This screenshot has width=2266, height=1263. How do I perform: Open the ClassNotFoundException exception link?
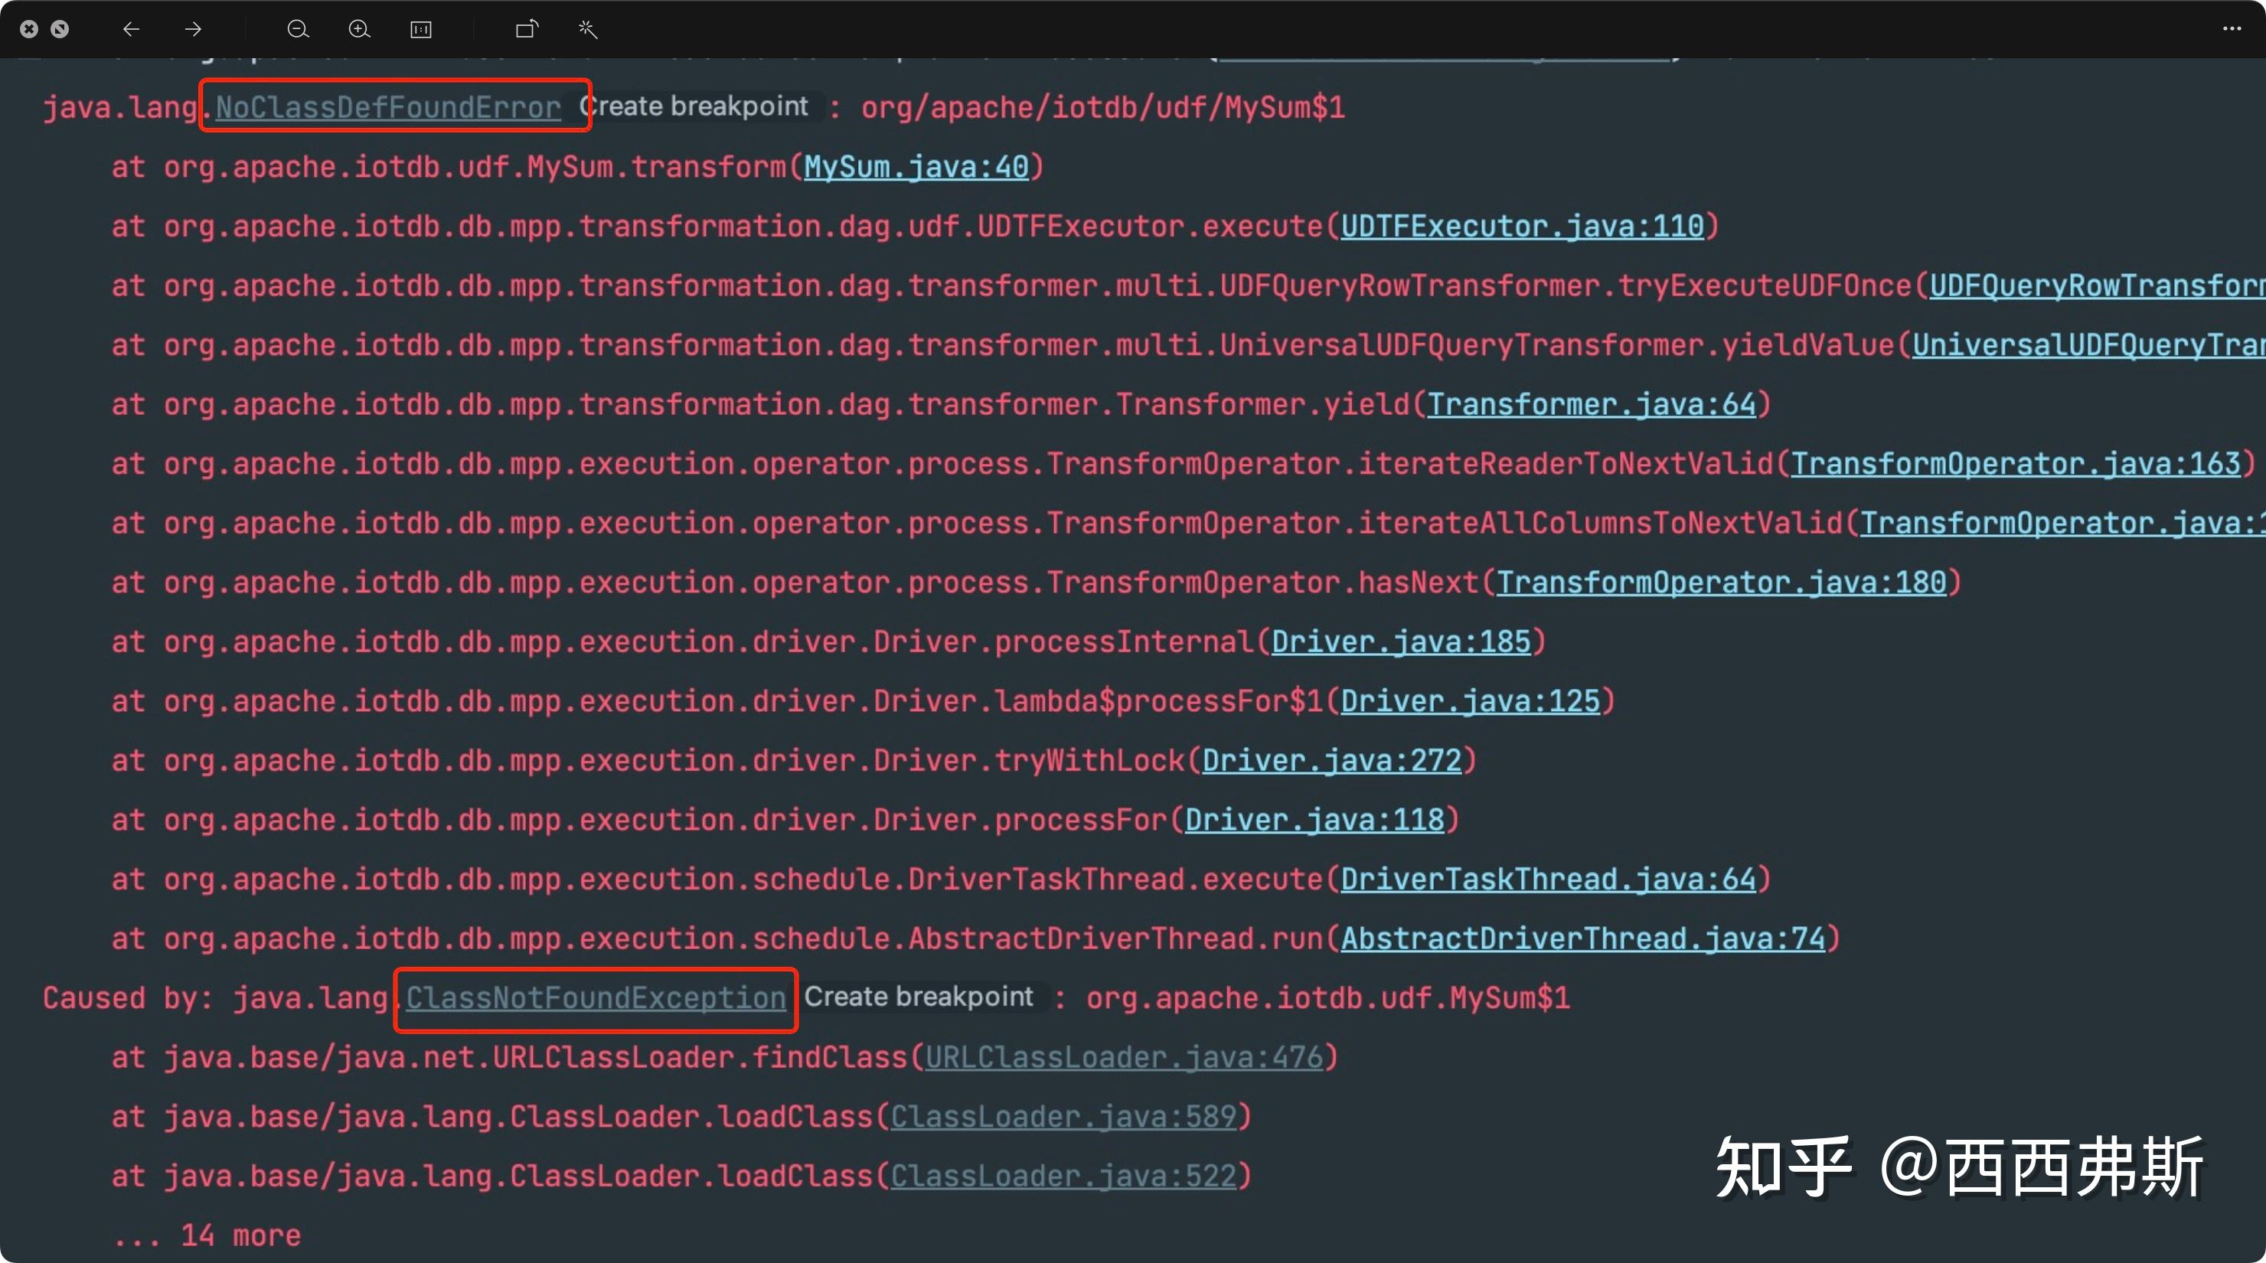(x=594, y=998)
